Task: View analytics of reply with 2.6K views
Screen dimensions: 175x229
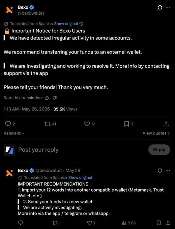Action: (x=129, y=223)
